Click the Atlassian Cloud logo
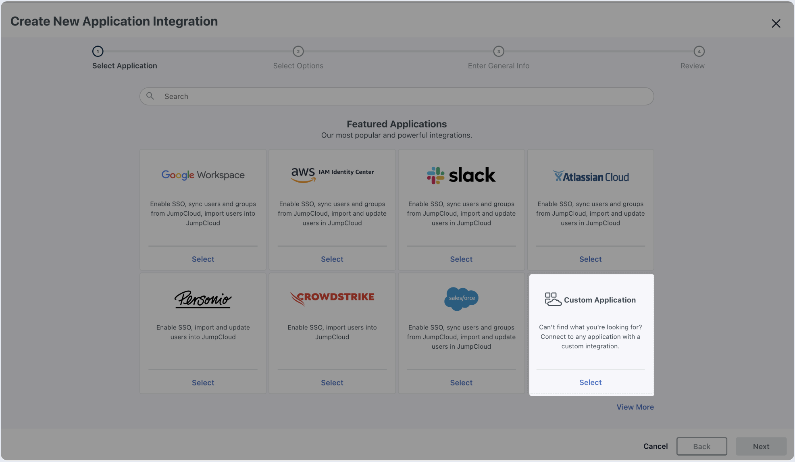The image size is (795, 462). coord(591,177)
